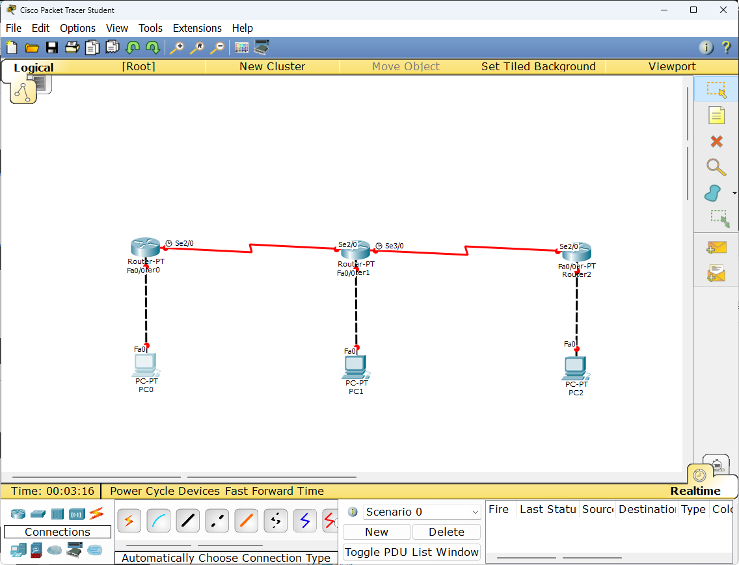Open the drawing palette icon
The height and width of the screenshot is (565, 739).
tap(241, 47)
